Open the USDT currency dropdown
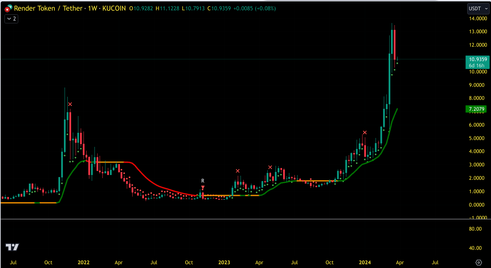 pyautogui.click(x=478, y=8)
